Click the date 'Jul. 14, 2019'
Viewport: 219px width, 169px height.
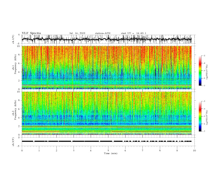coord(77,33)
